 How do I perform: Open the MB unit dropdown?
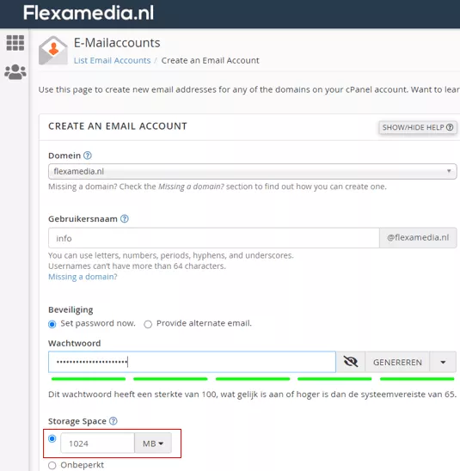[153, 443]
